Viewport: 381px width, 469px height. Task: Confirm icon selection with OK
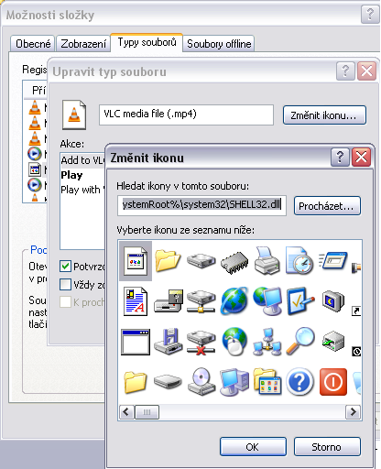pyautogui.click(x=253, y=447)
